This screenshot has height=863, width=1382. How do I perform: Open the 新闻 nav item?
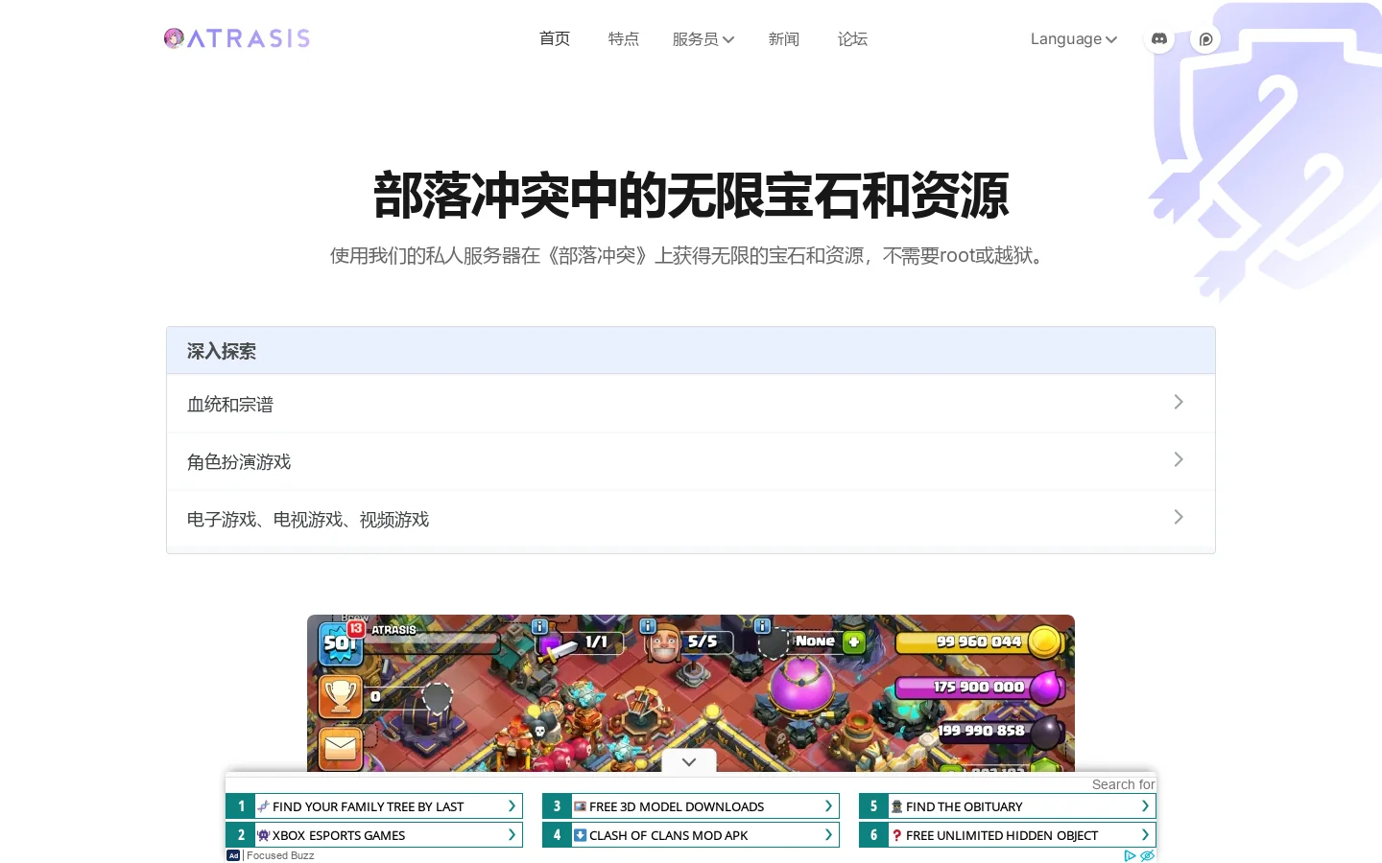784,39
